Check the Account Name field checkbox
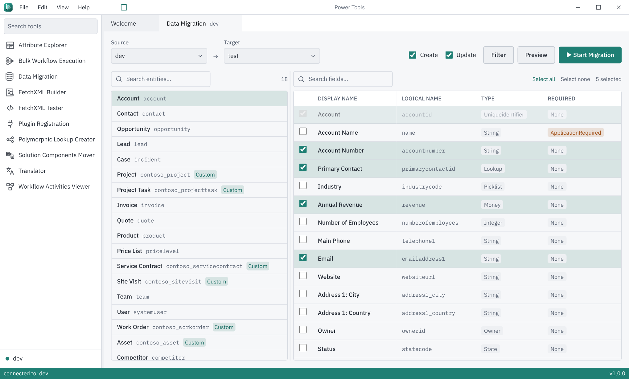Screen dimensions: 629x379 coord(303,132)
